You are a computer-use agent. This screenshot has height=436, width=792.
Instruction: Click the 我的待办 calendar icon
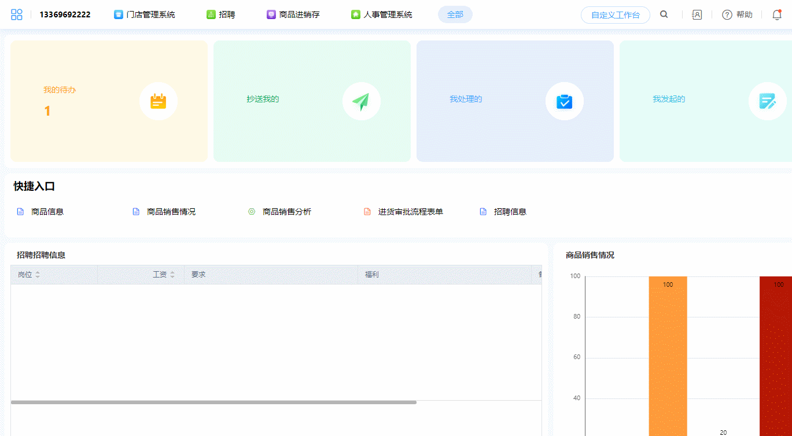coord(159,101)
